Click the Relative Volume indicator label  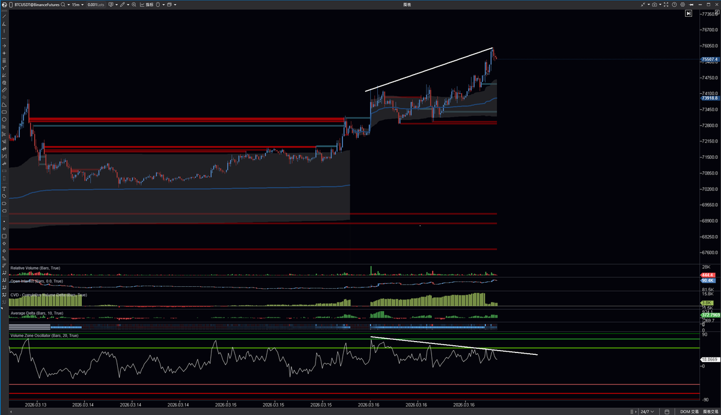click(35, 267)
